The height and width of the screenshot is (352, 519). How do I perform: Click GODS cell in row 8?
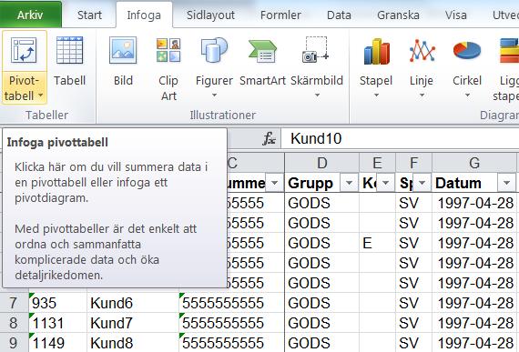coord(322,323)
